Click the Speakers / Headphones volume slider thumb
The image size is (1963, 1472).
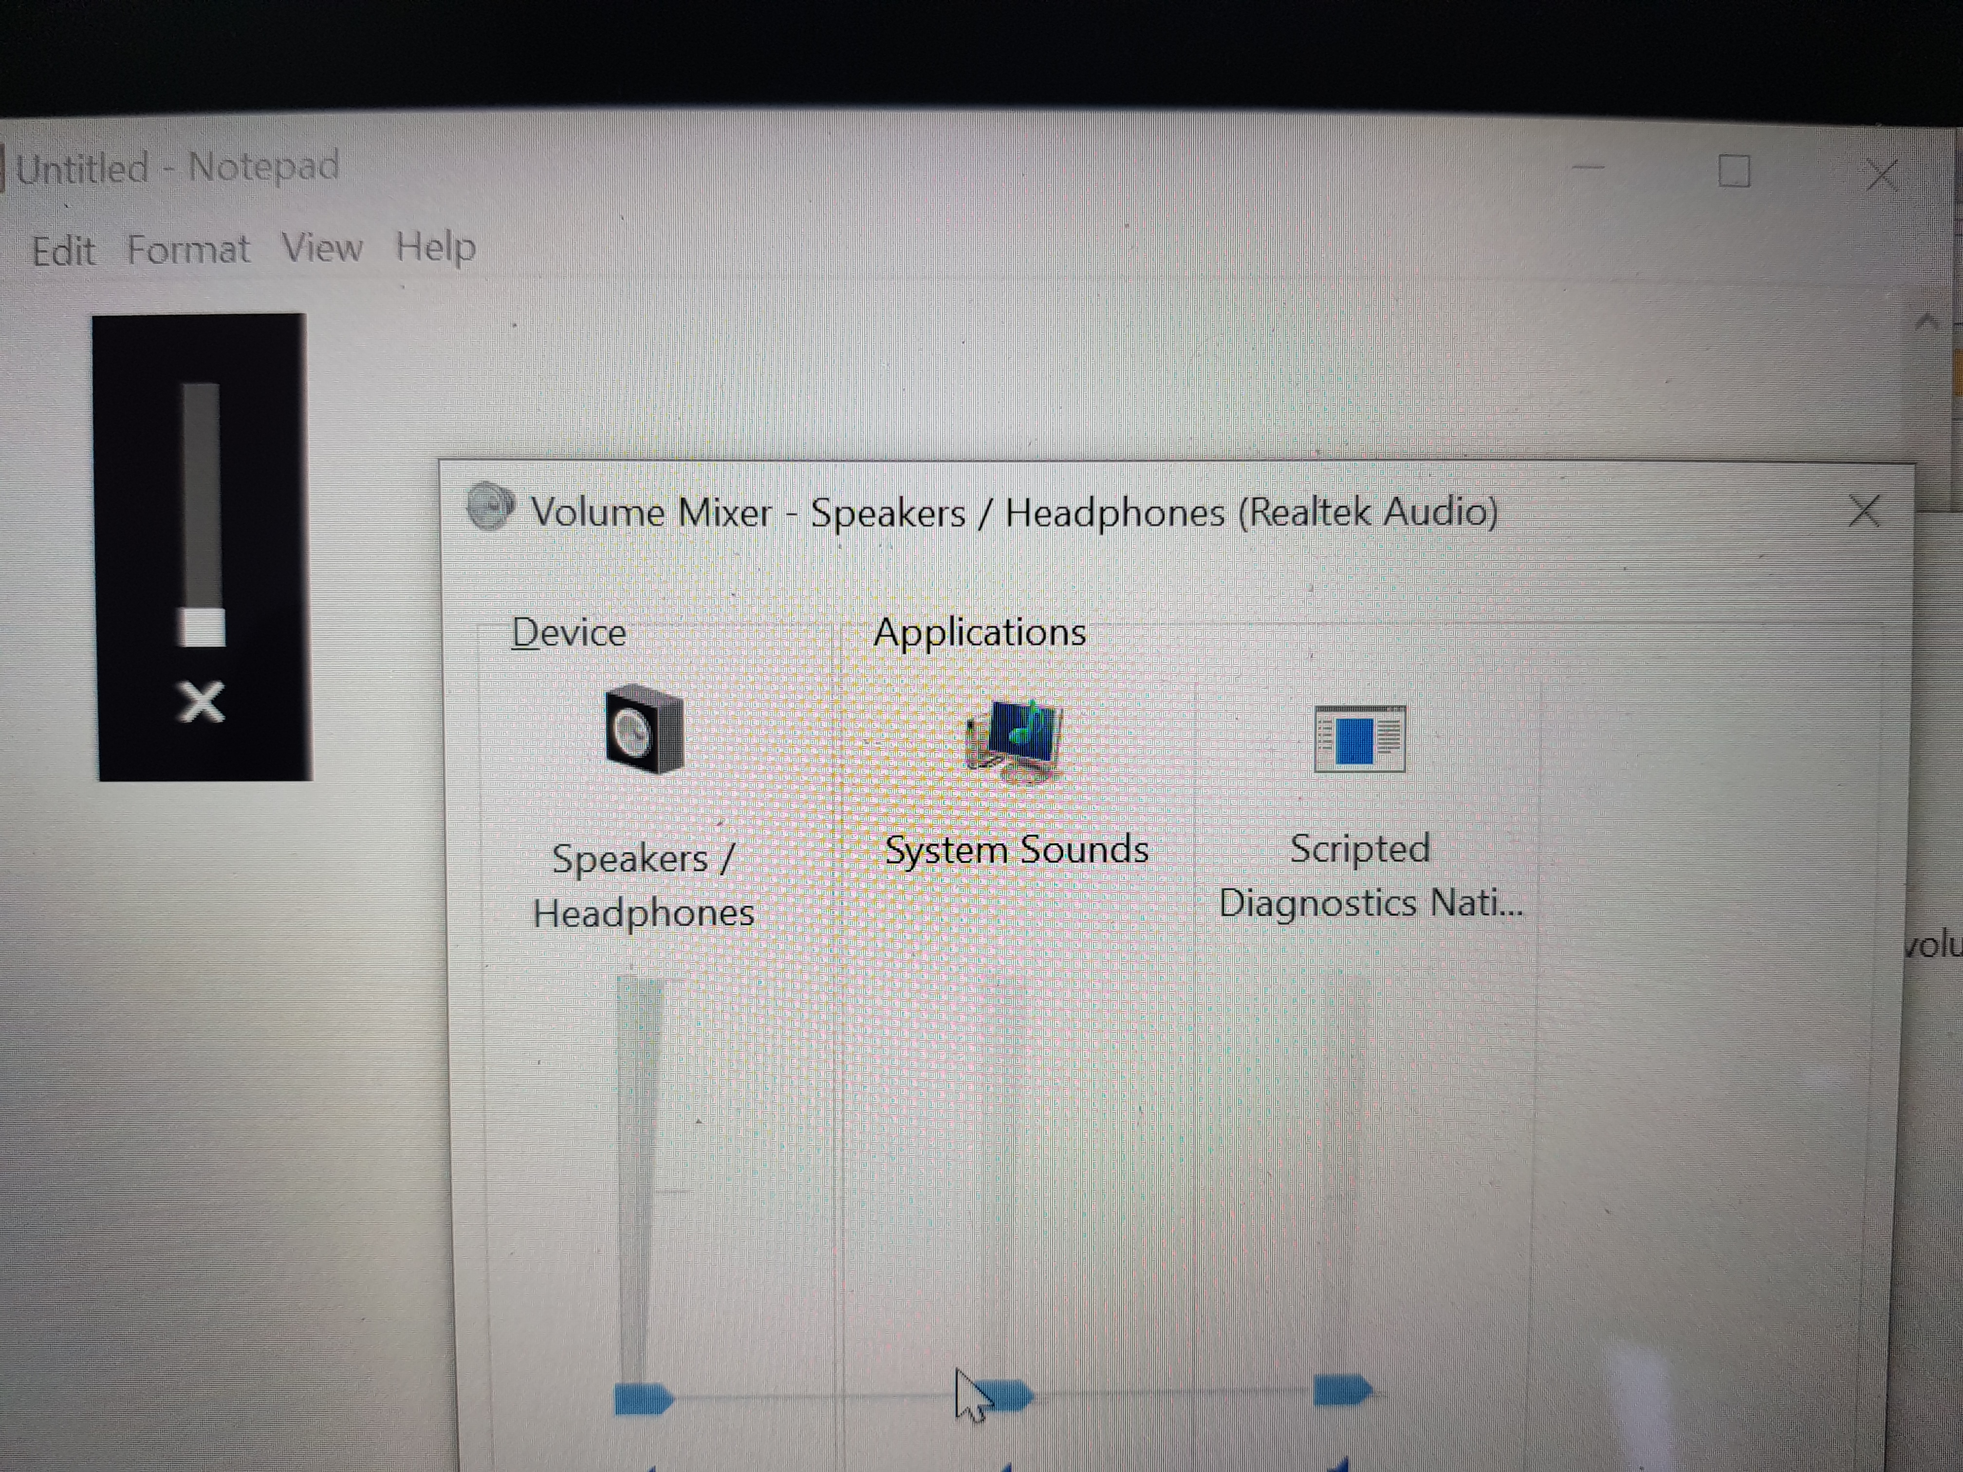point(643,1398)
